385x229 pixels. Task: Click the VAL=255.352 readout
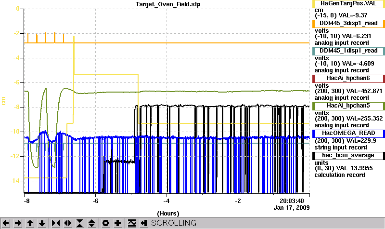tap(364, 119)
